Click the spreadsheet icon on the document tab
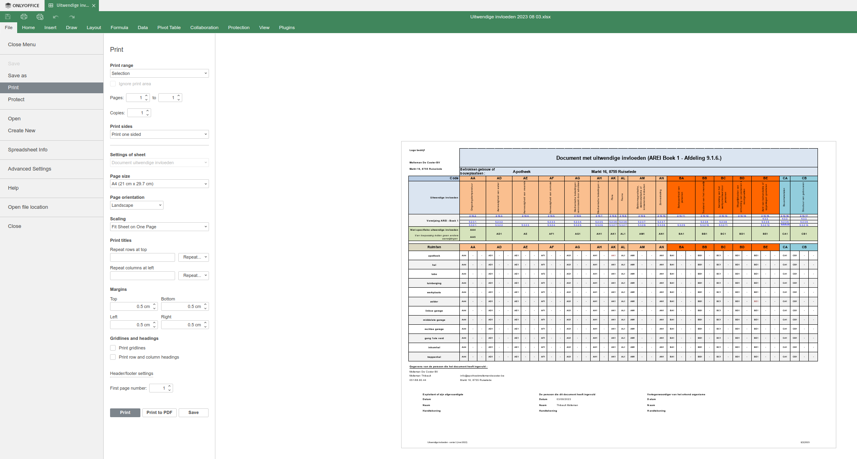Image resolution: width=857 pixels, height=459 pixels. coord(50,5)
